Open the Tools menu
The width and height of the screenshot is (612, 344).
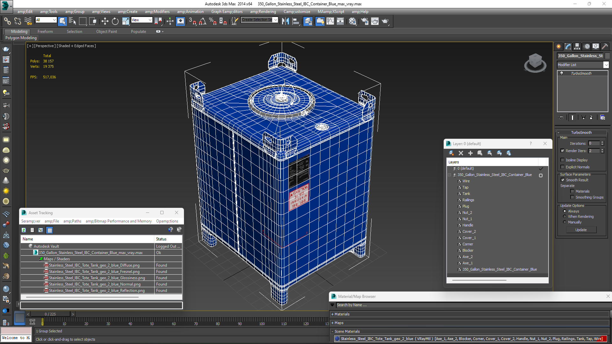click(49, 12)
